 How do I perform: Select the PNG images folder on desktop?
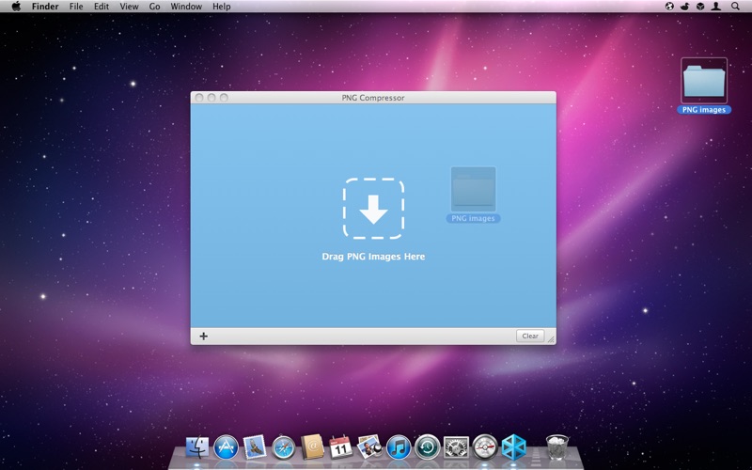(703, 83)
